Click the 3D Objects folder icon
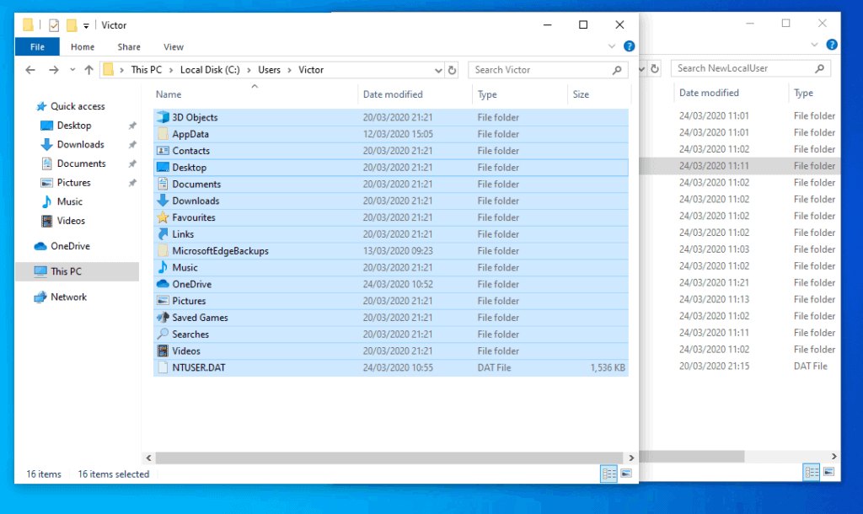Image resolution: width=863 pixels, height=514 pixels. click(163, 117)
